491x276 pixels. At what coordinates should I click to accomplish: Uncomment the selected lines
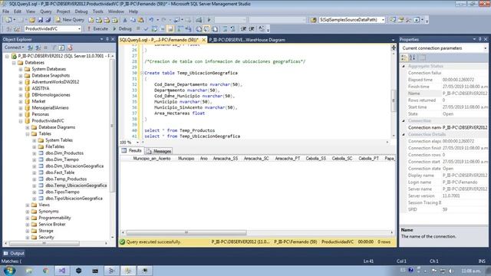point(232,29)
